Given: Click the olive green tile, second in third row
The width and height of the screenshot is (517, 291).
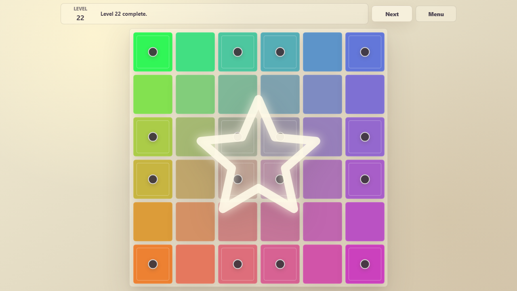Looking at the screenshot, I should tap(195, 137).
